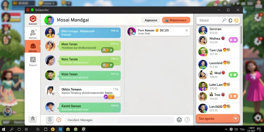This screenshot has width=264, height=132.
Task: Open the Vartah sidebar item
Action: 33,34
